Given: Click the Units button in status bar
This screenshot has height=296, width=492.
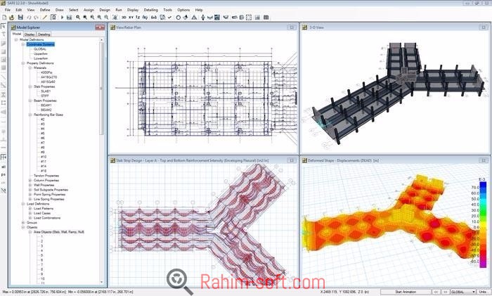Looking at the screenshot, I should pos(483,292).
